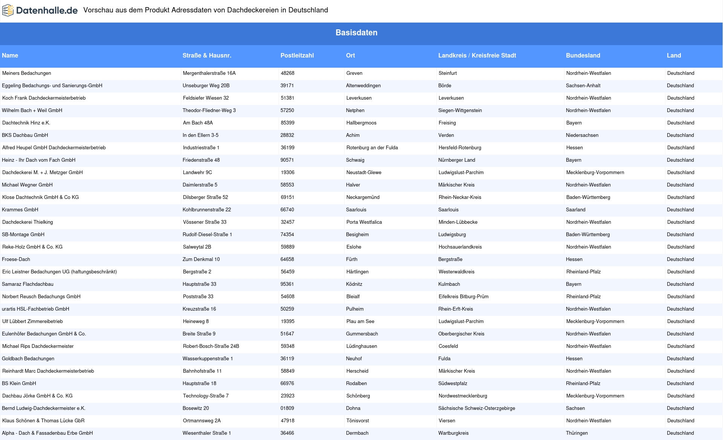The image size is (723, 440).
Task: Click the Basisdaten section header
Action: pos(356,33)
